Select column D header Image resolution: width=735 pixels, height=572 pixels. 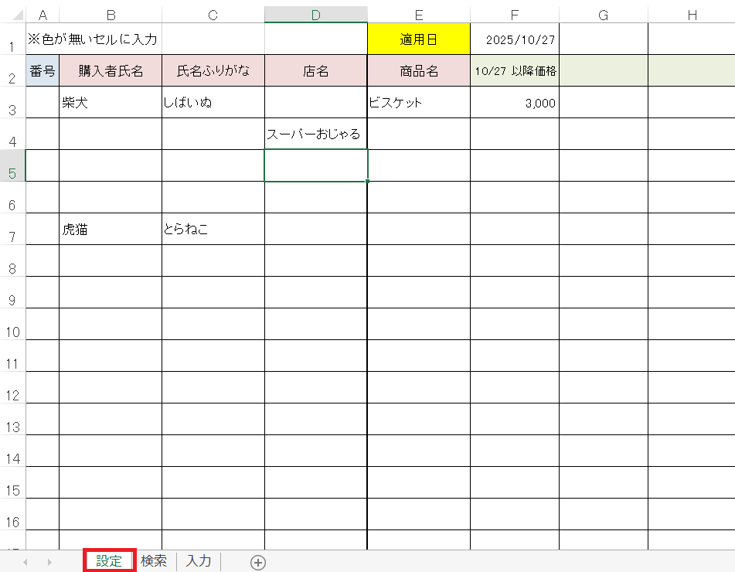pyautogui.click(x=315, y=15)
